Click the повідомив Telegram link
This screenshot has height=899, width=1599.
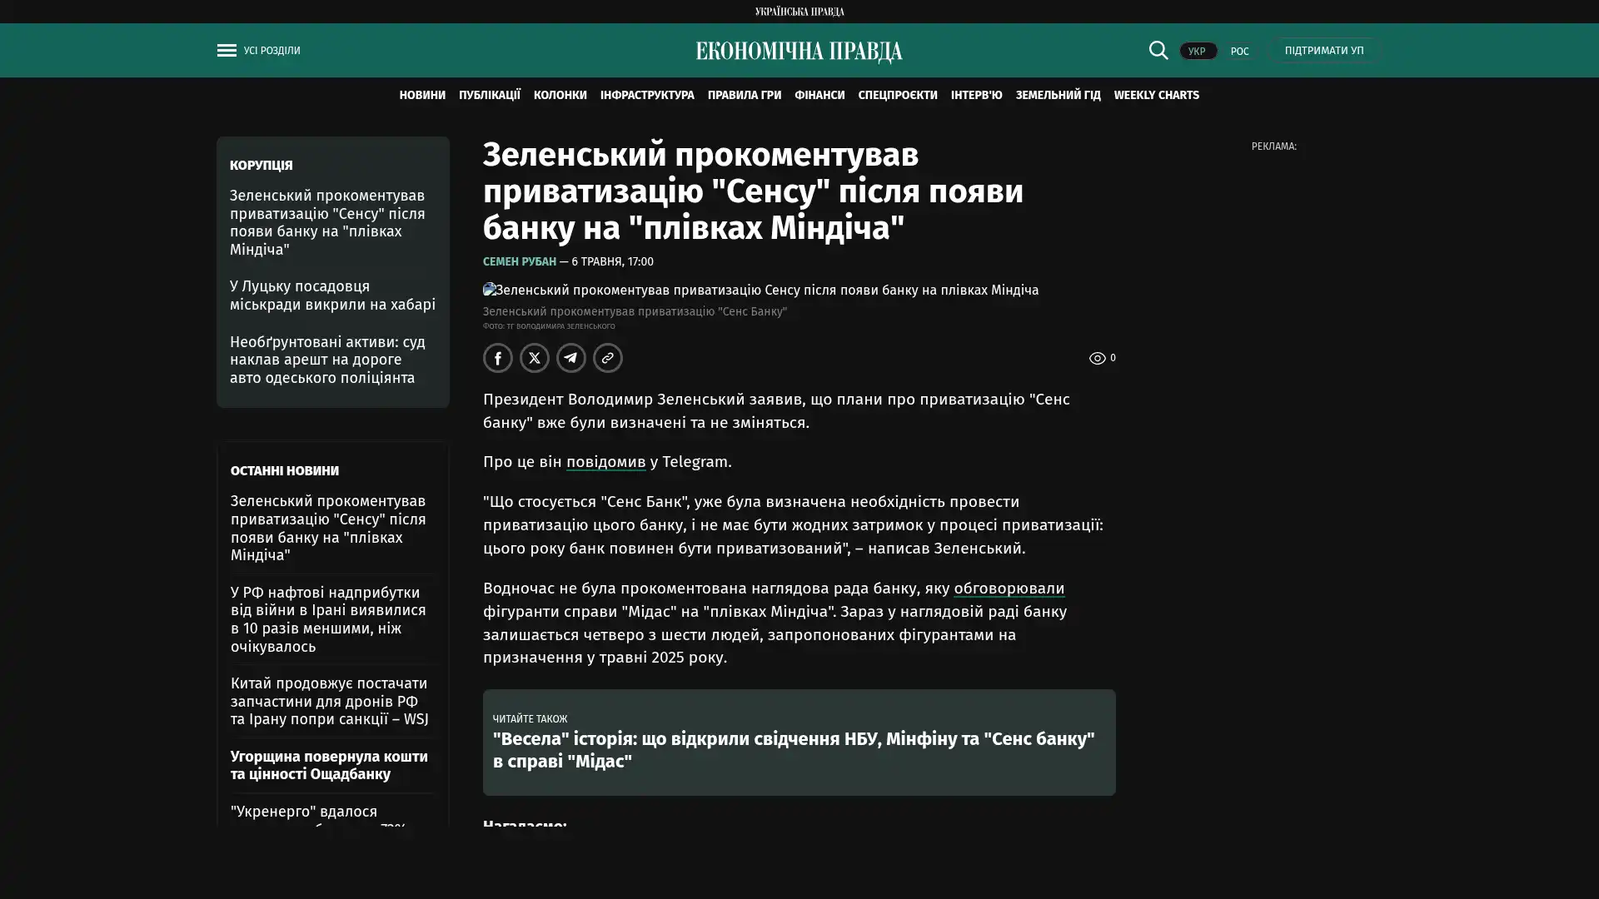[605, 462]
